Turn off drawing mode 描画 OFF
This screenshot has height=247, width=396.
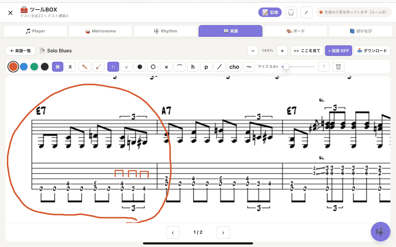pyautogui.click(x=338, y=51)
